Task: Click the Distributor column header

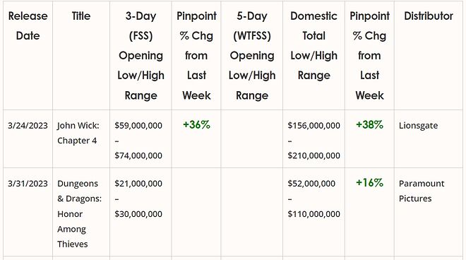Action: pos(429,16)
